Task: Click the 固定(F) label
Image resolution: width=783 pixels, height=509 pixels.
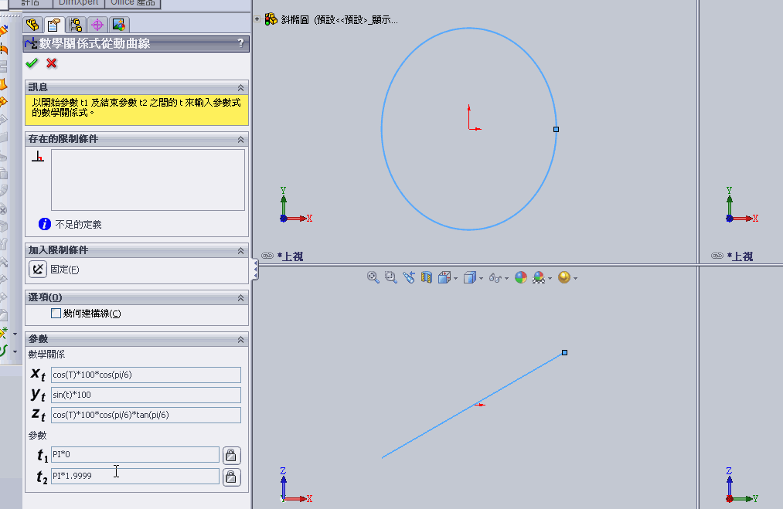Action: [x=65, y=270]
